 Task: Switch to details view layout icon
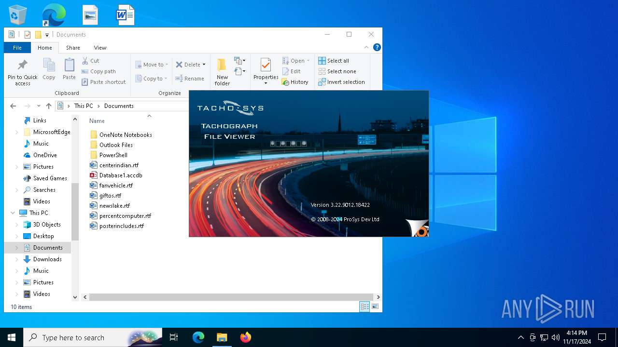click(365, 307)
